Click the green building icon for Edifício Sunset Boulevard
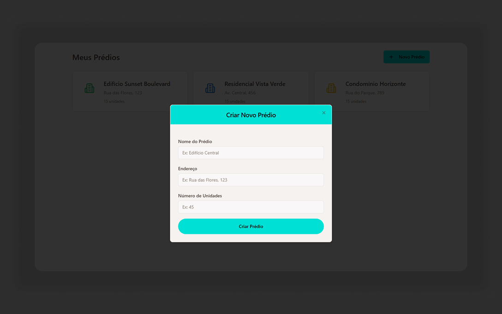 click(x=90, y=88)
